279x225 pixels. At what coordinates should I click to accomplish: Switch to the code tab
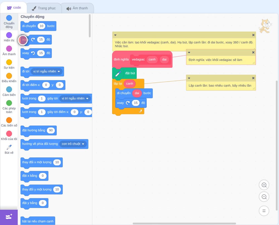[x=14, y=8]
